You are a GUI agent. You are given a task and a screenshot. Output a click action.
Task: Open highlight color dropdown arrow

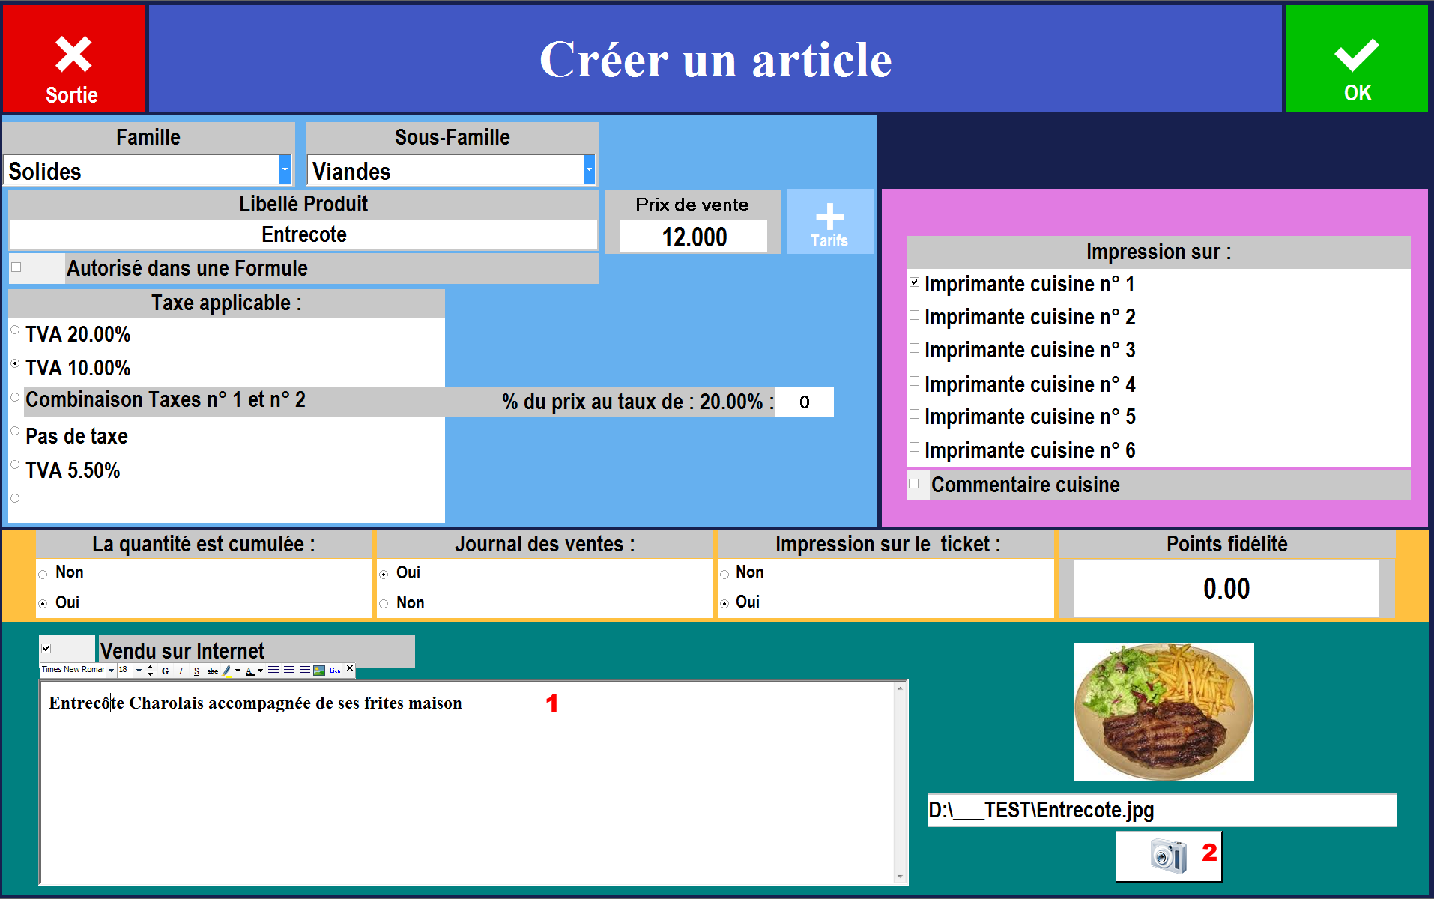click(238, 670)
